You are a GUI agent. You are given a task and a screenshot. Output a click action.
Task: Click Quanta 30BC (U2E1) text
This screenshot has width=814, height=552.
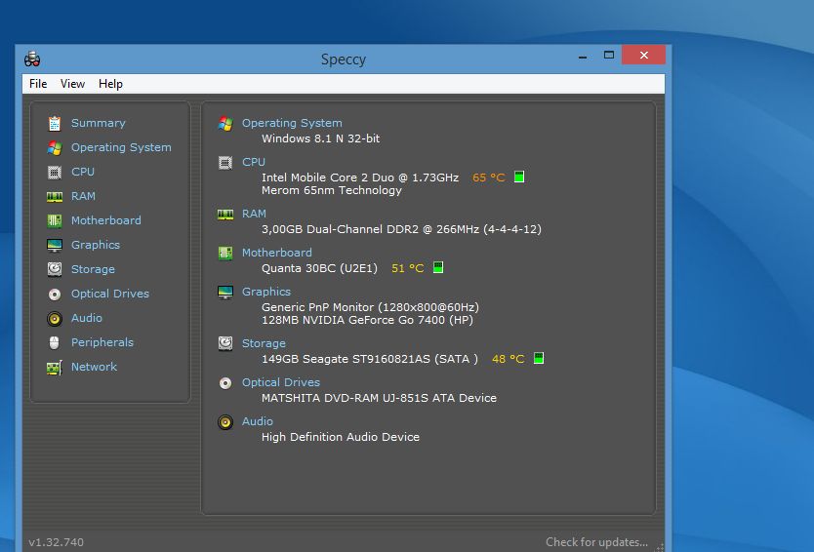click(x=319, y=268)
